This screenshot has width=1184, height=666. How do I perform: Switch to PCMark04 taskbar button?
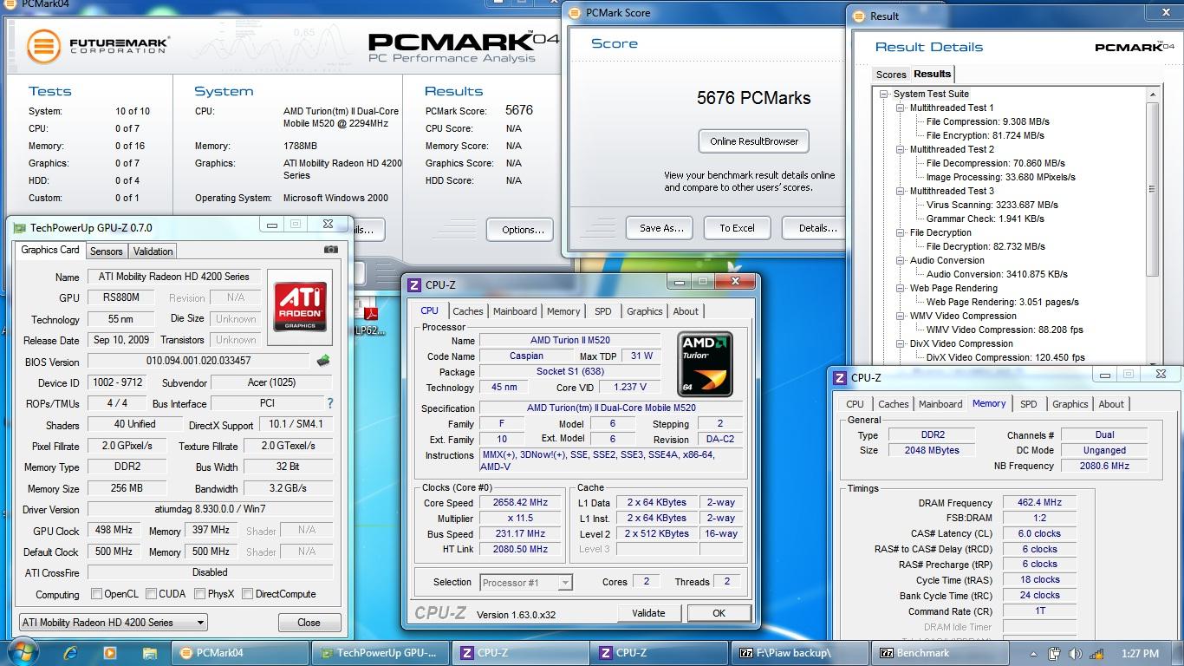(x=240, y=653)
